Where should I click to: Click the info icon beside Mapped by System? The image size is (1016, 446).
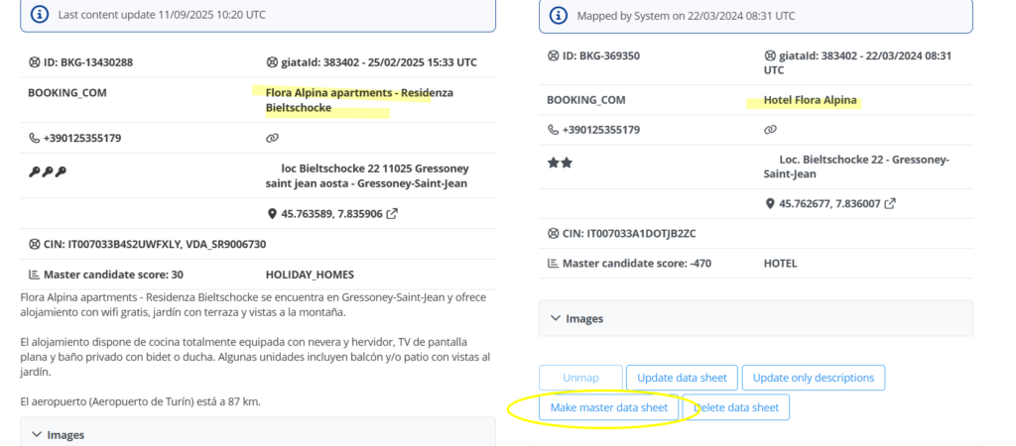tap(559, 16)
